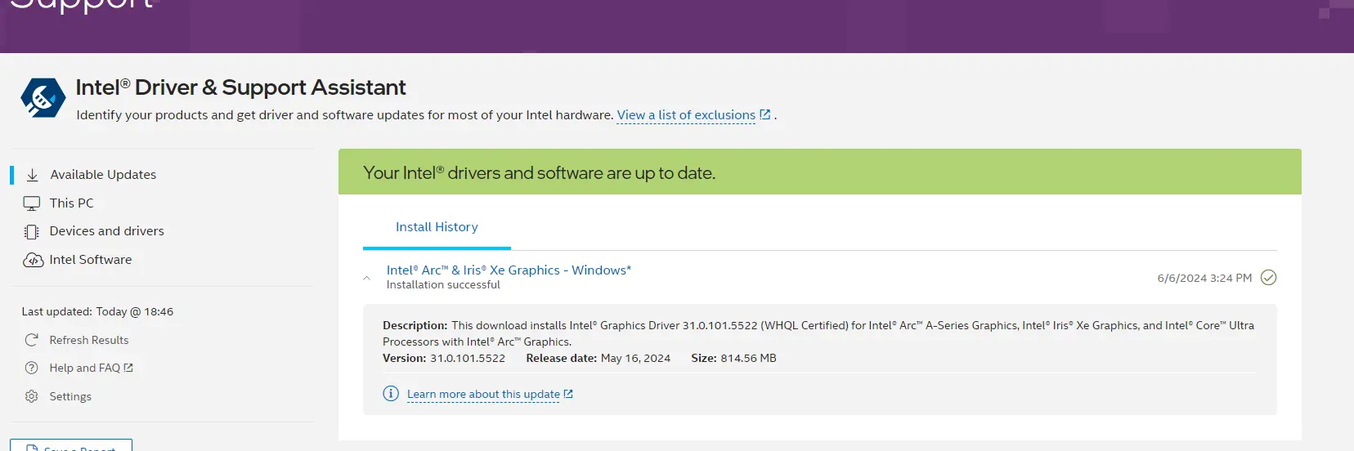
Task: Click the Save a Report button
Action: pos(71,446)
